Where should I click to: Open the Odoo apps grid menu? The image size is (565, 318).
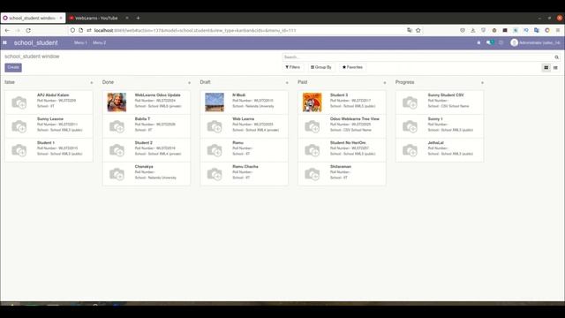tap(4, 42)
